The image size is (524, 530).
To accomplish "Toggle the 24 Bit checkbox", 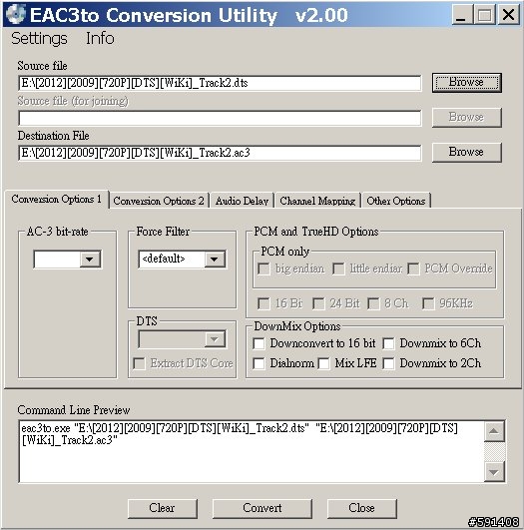I will pyautogui.click(x=318, y=303).
